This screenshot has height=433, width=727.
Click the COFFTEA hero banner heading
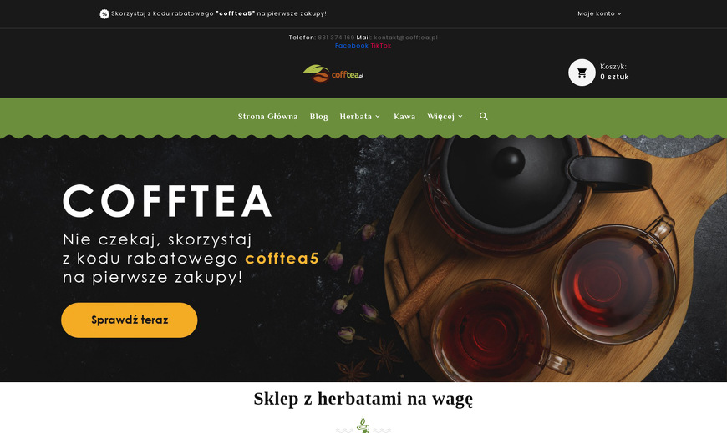coord(167,201)
